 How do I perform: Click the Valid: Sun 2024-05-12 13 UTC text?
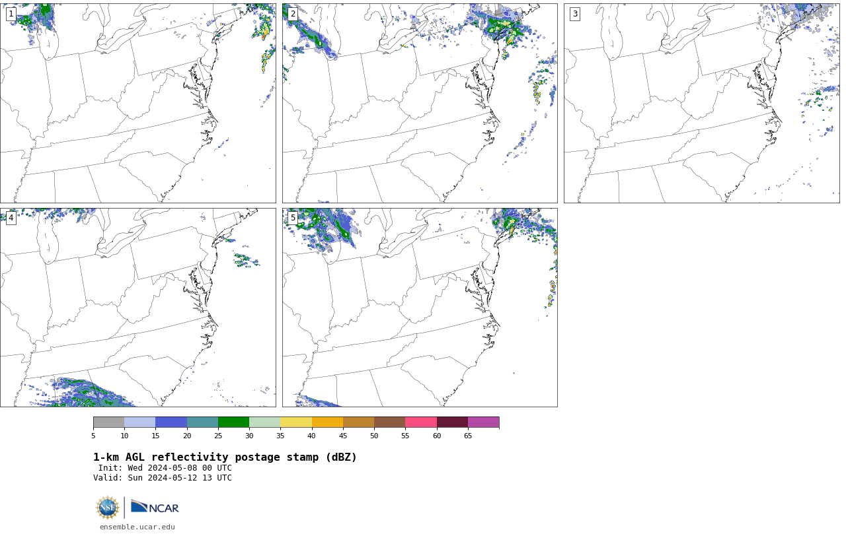(x=163, y=478)
